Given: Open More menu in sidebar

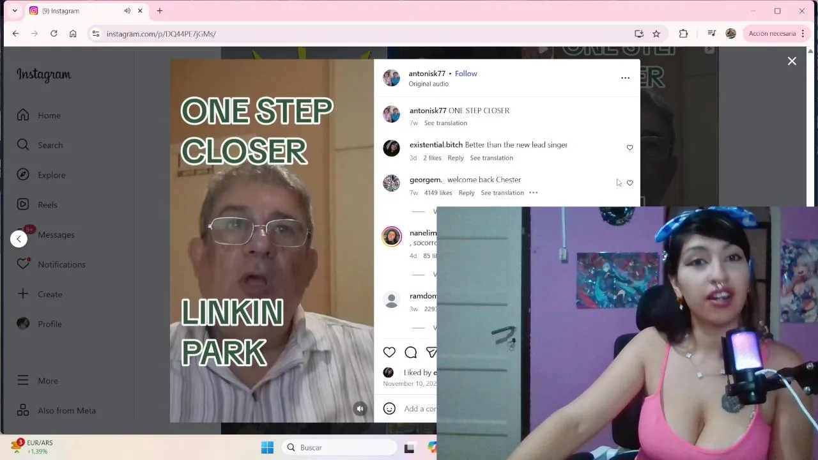Looking at the screenshot, I should (x=37, y=381).
